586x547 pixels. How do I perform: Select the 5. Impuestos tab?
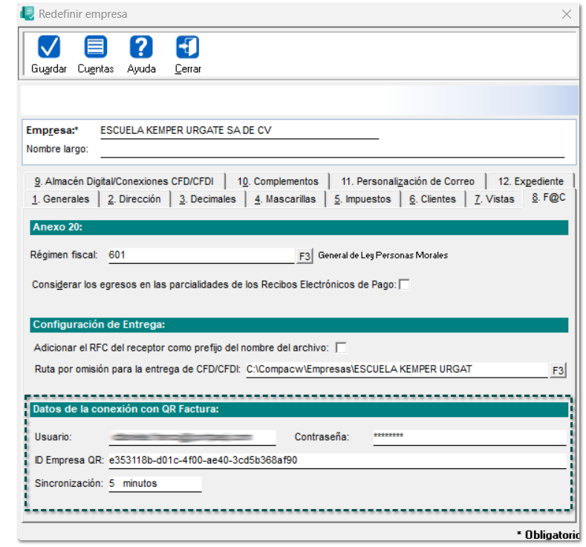point(362,199)
